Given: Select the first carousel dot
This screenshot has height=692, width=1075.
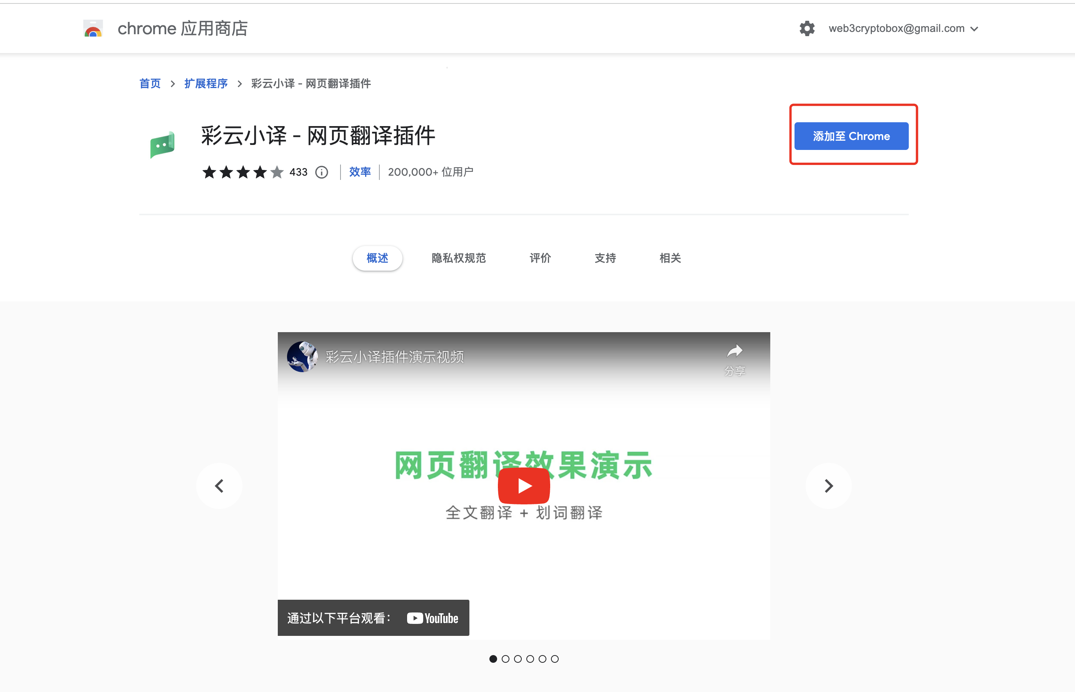Looking at the screenshot, I should (493, 659).
